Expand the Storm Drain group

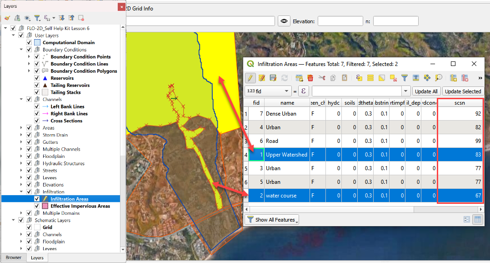tap(21, 135)
